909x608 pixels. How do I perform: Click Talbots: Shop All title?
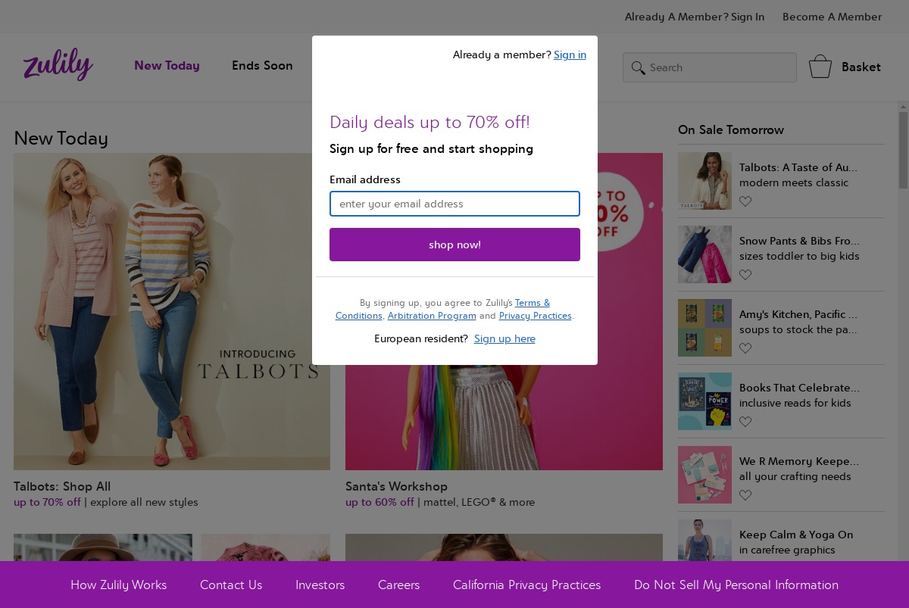click(x=62, y=486)
